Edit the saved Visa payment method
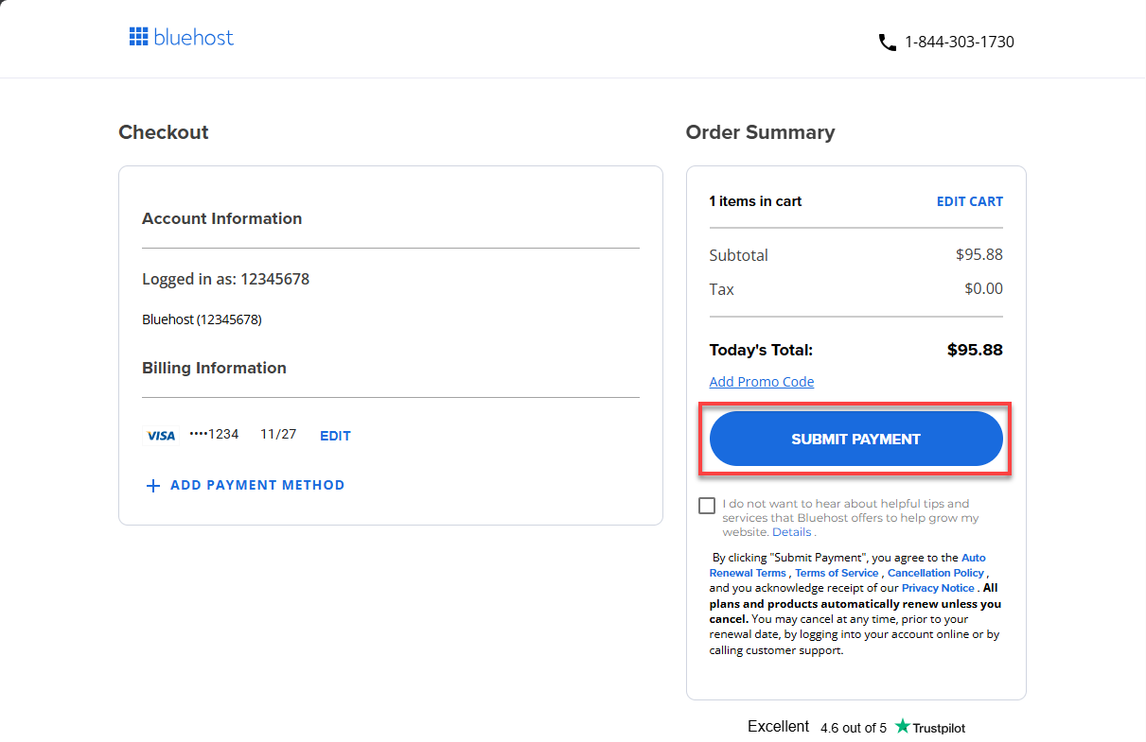This screenshot has width=1146, height=742. [x=335, y=435]
